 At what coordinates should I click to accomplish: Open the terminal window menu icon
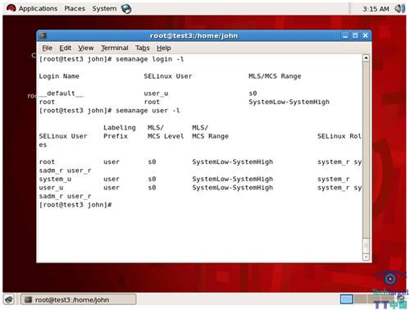pyautogui.click(x=43, y=35)
